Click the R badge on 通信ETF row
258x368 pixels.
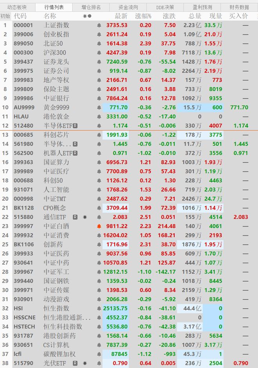pos(75,217)
